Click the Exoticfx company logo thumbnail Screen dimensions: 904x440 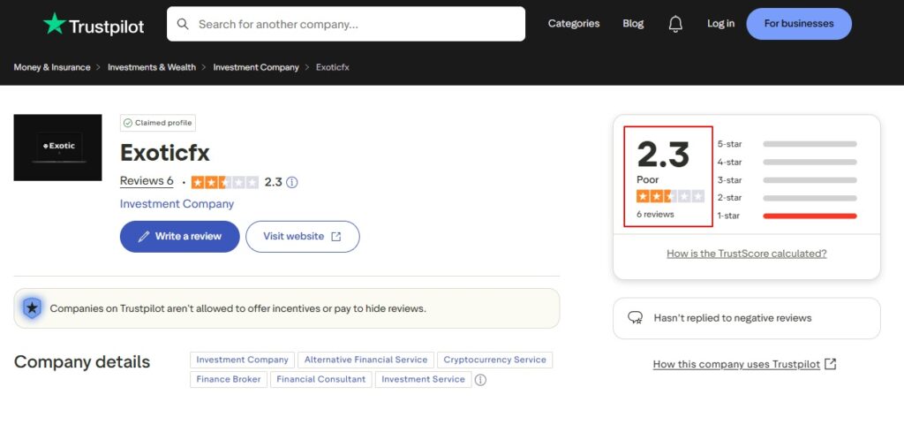pos(57,147)
